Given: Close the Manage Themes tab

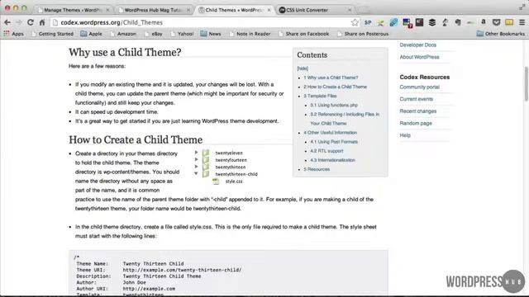Looking at the screenshot, I should (107, 10).
